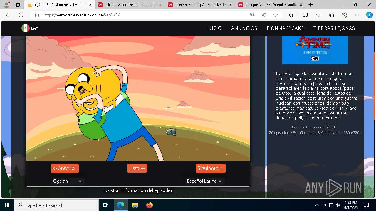This screenshot has width=376, height=211.
Task: Open the ANUNCIOS menu item
Action: pos(244,28)
